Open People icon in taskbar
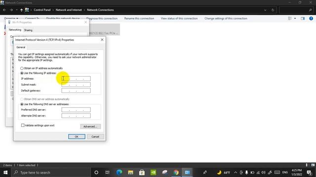This screenshot has height=177, width=316. click(205, 173)
